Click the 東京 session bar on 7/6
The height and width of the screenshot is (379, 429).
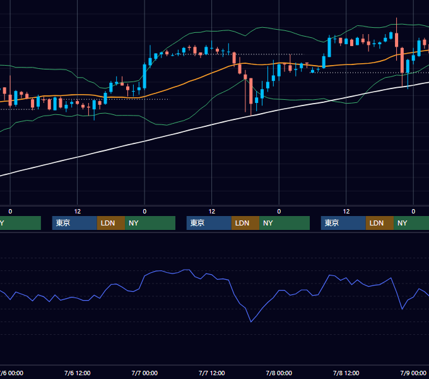74,223
